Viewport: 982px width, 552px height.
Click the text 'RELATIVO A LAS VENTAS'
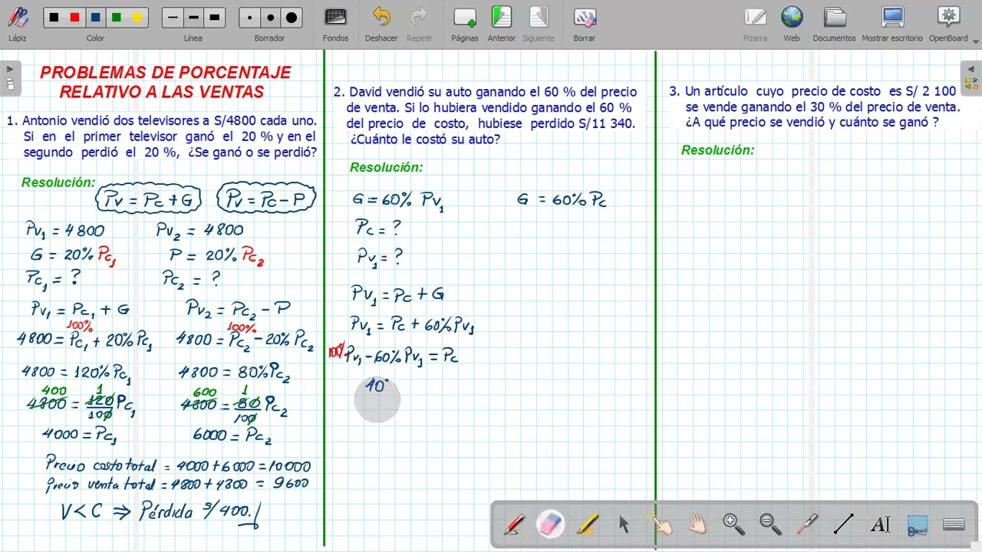tap(162, 92)
